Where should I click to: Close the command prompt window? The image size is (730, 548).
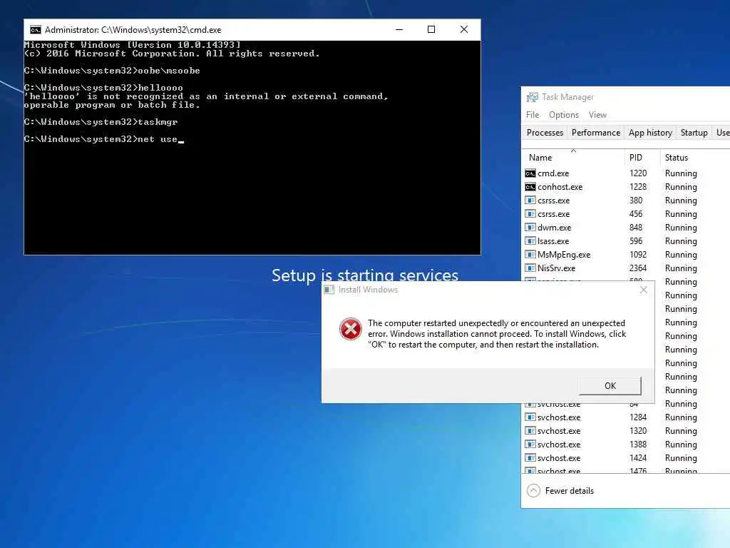(x=463, y=29)
